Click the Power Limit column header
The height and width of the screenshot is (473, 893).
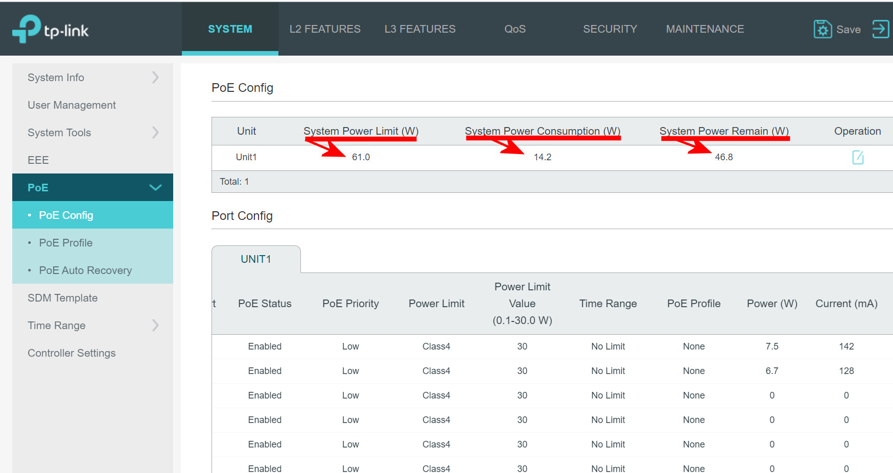[x=436, y=304]
